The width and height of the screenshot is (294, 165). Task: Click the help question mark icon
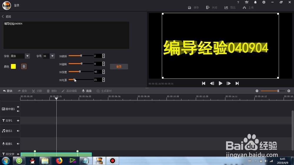[238, 2]
